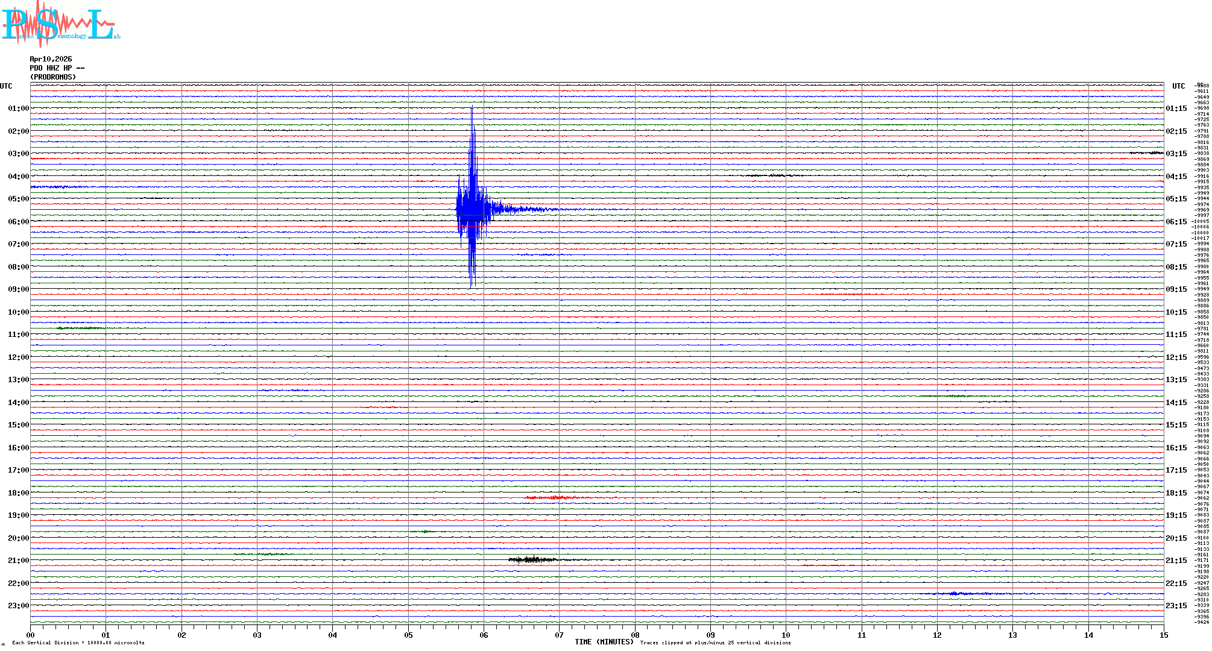
Task: Click the minute 15 tick on bottom axis
Action: (x=1163, y=635)
